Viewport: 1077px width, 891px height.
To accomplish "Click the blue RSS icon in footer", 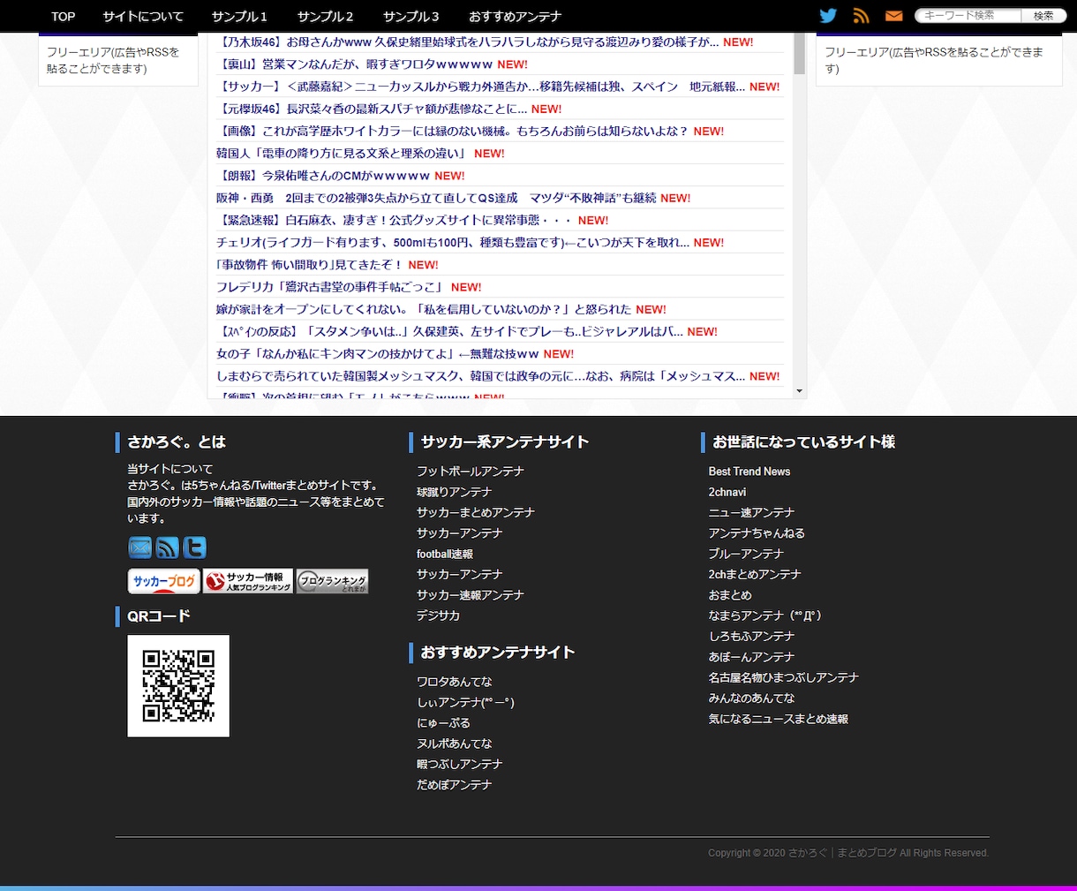I will point(168,547).
